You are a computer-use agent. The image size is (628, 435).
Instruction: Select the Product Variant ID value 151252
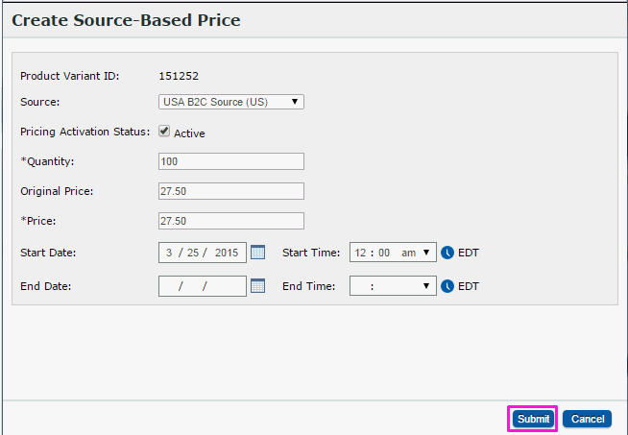coord(179,76)
